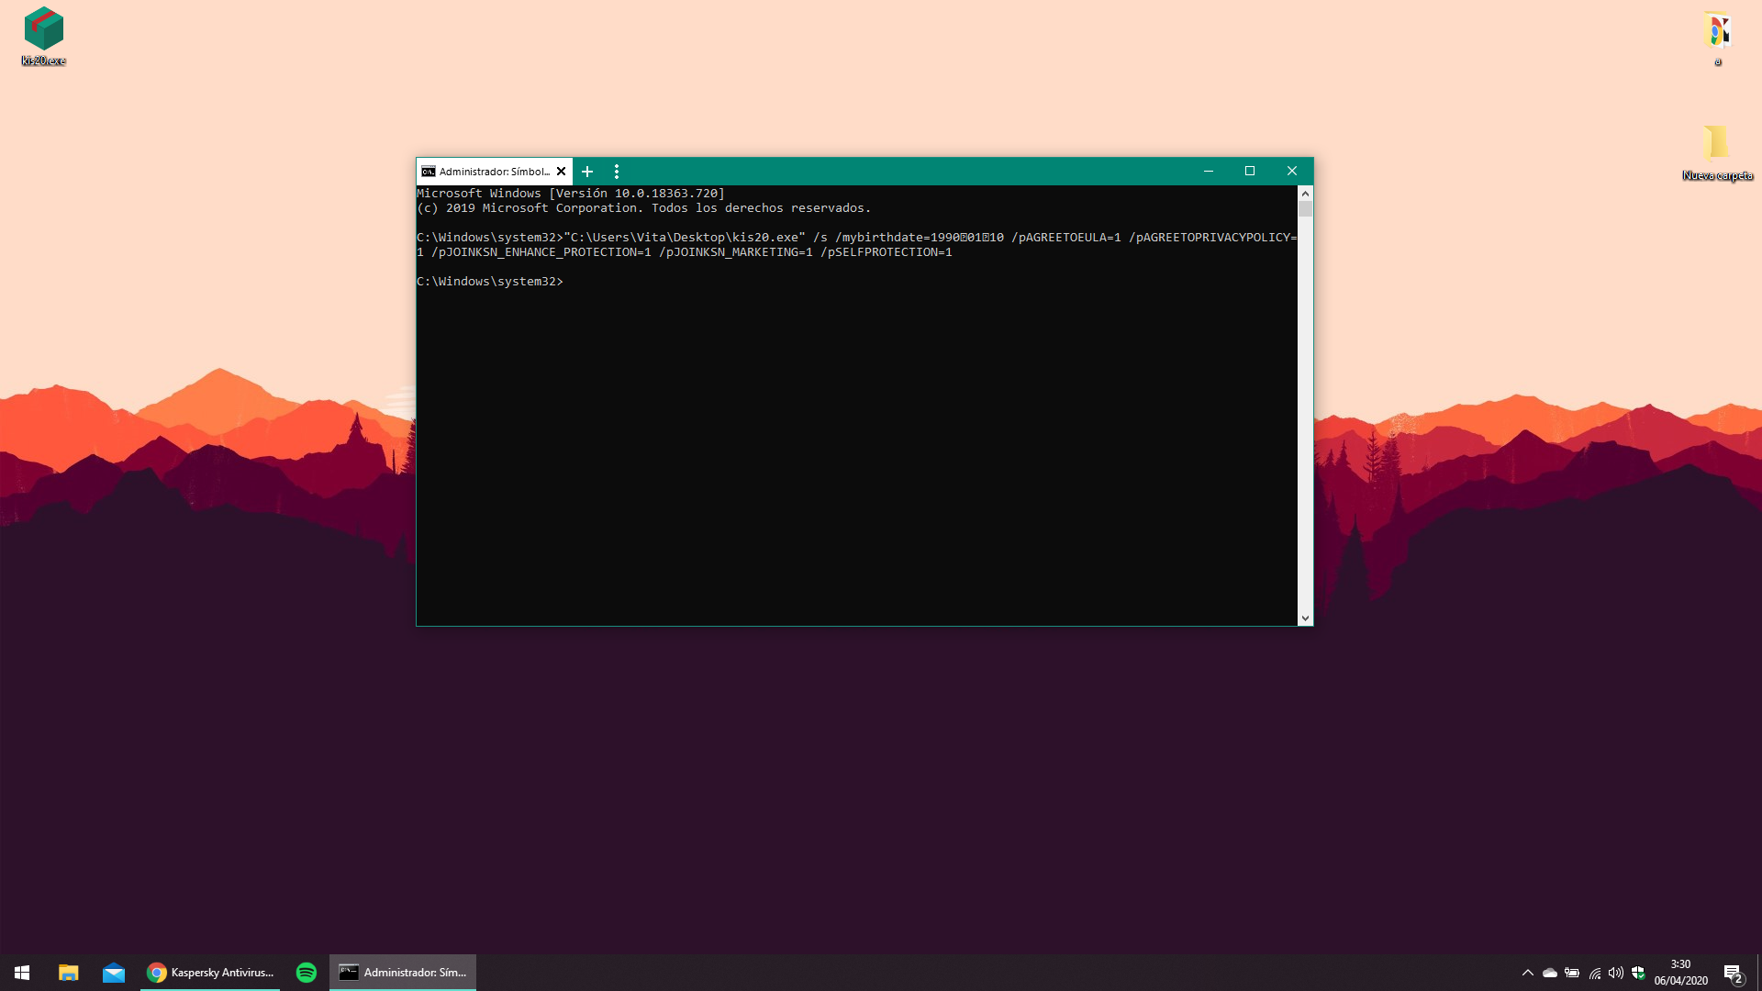
Task: Click the clock showing 3:30
Action: click(x=1680, y=973)
